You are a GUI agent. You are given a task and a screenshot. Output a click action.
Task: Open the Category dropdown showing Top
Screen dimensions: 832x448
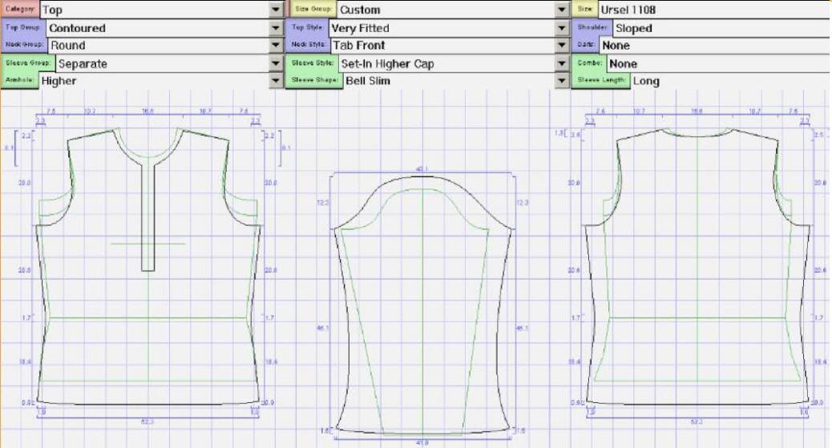(277, 10)
